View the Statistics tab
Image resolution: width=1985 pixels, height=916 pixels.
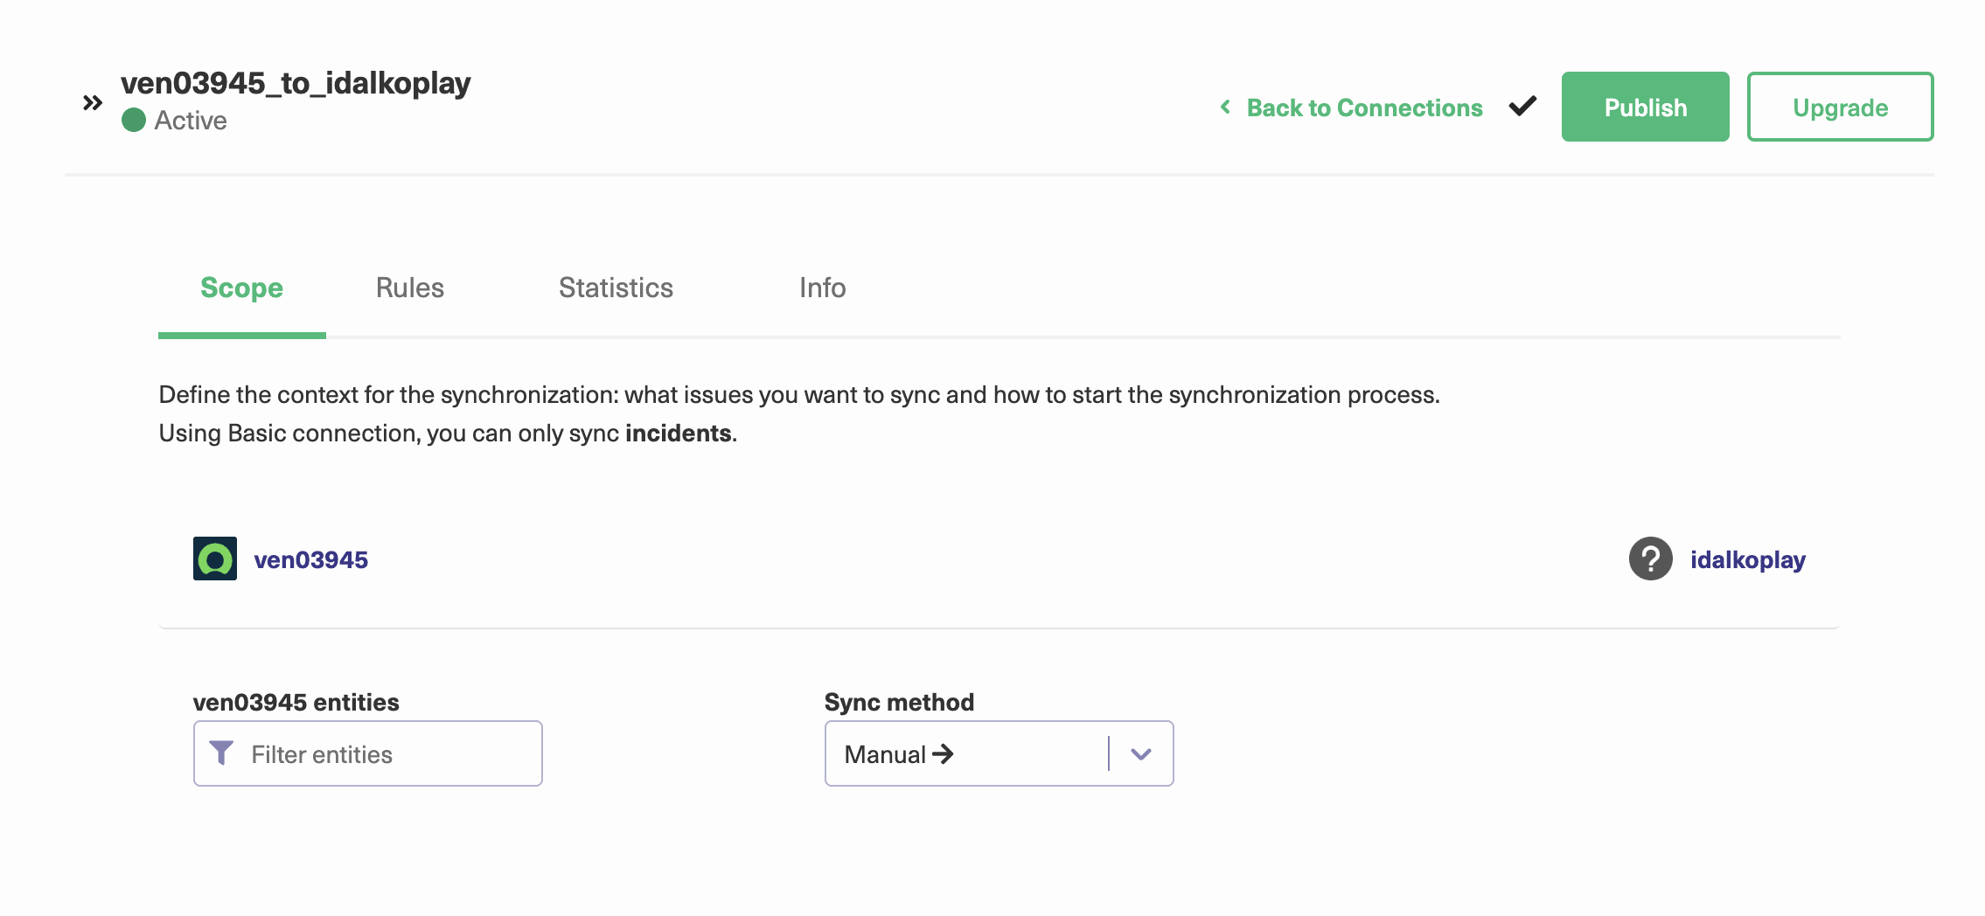pyautogui.click(x=616, y=288)
